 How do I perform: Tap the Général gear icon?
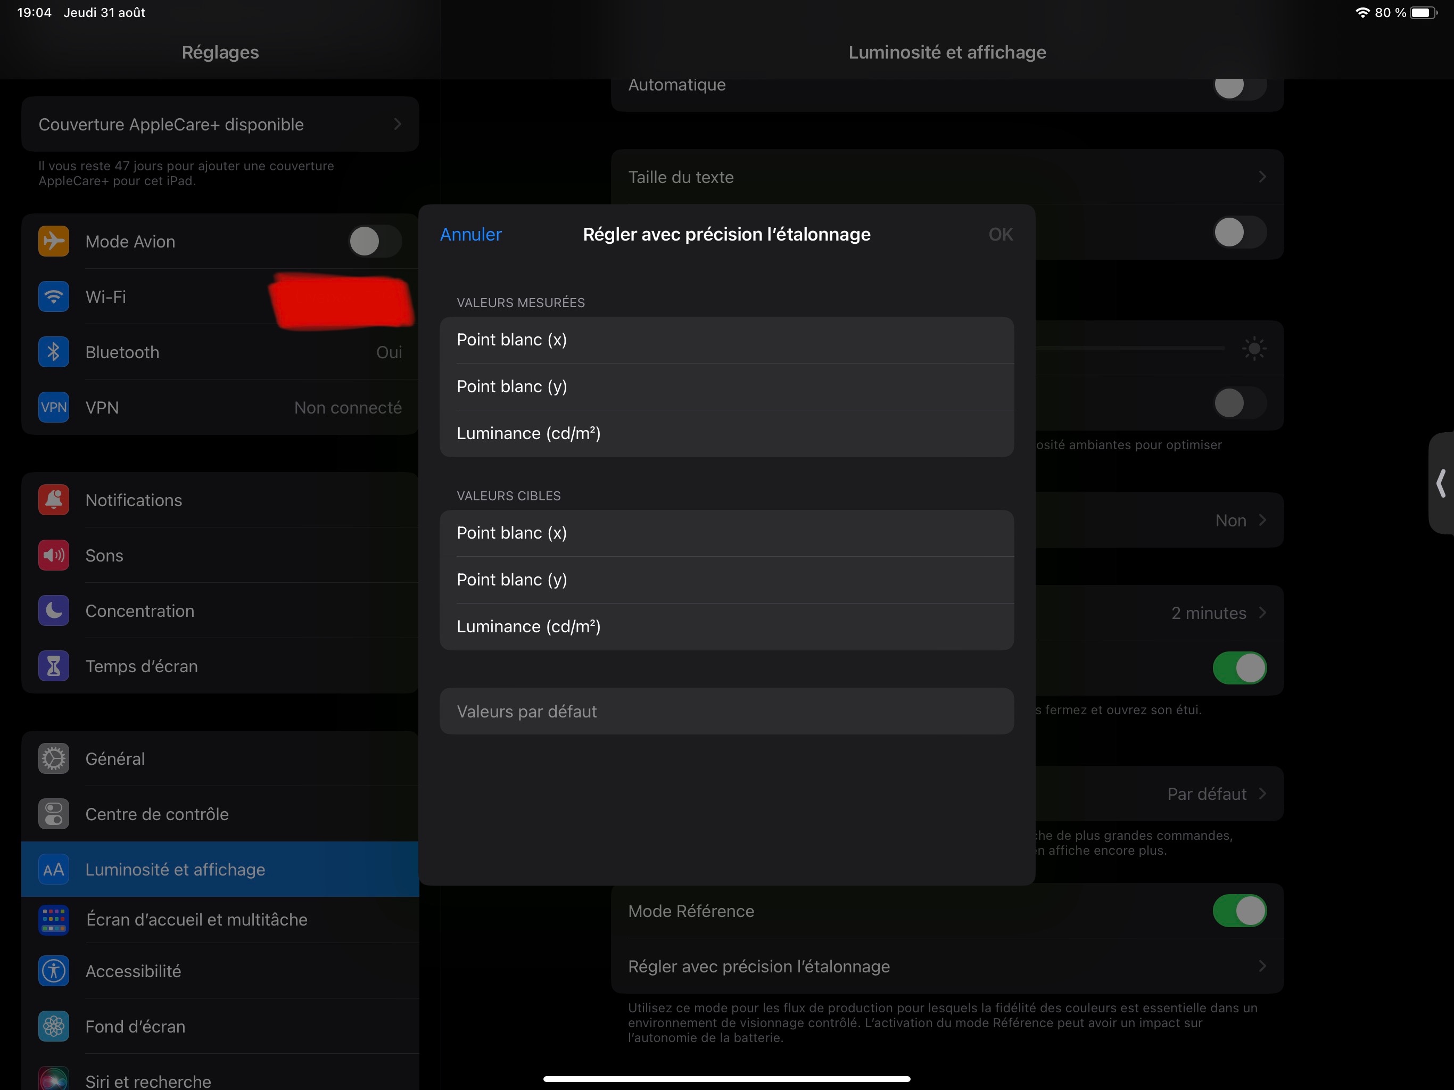click(x=54, y=758)
